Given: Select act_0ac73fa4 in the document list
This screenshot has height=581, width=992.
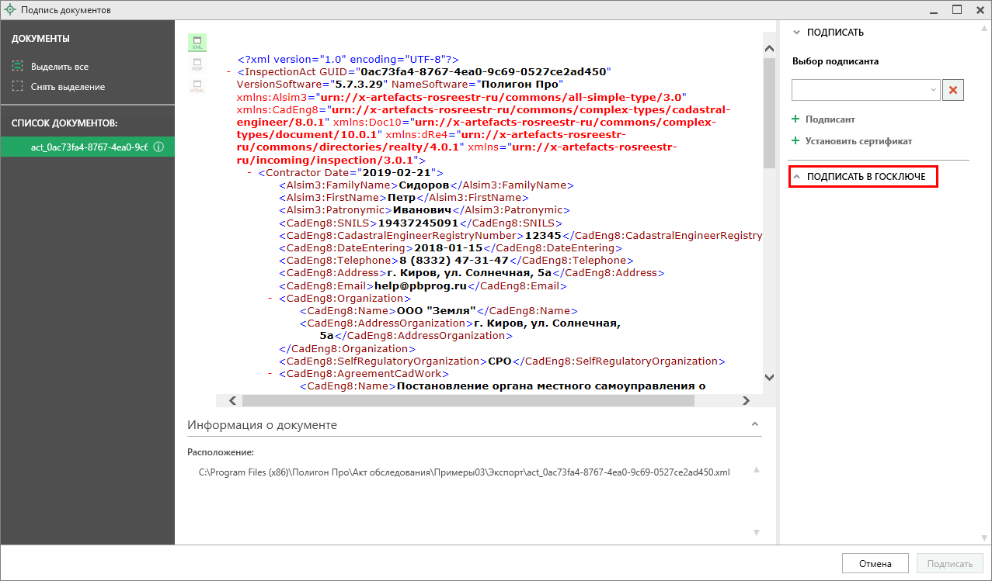Looking at the screenshot, I should click(87, 147).
